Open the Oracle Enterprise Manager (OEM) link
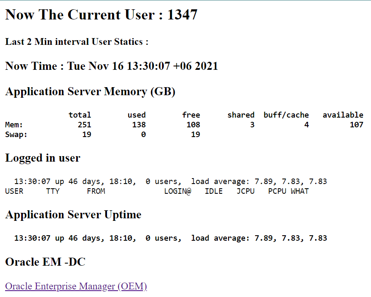This screenshot has width=371, height=297. click(x=76, y=286)
